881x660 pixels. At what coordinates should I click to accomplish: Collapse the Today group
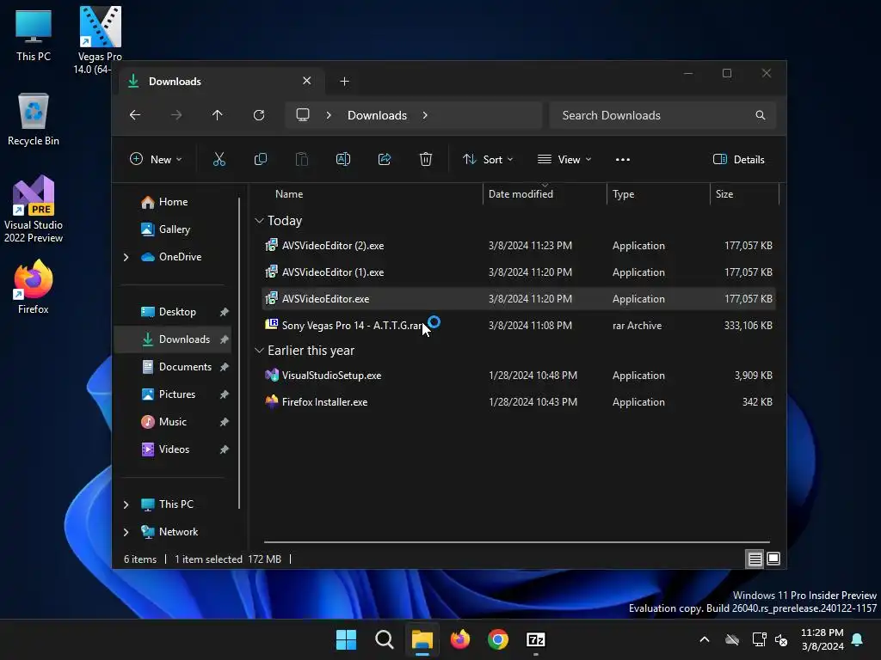pyautogui.click(x=259, y=221)
